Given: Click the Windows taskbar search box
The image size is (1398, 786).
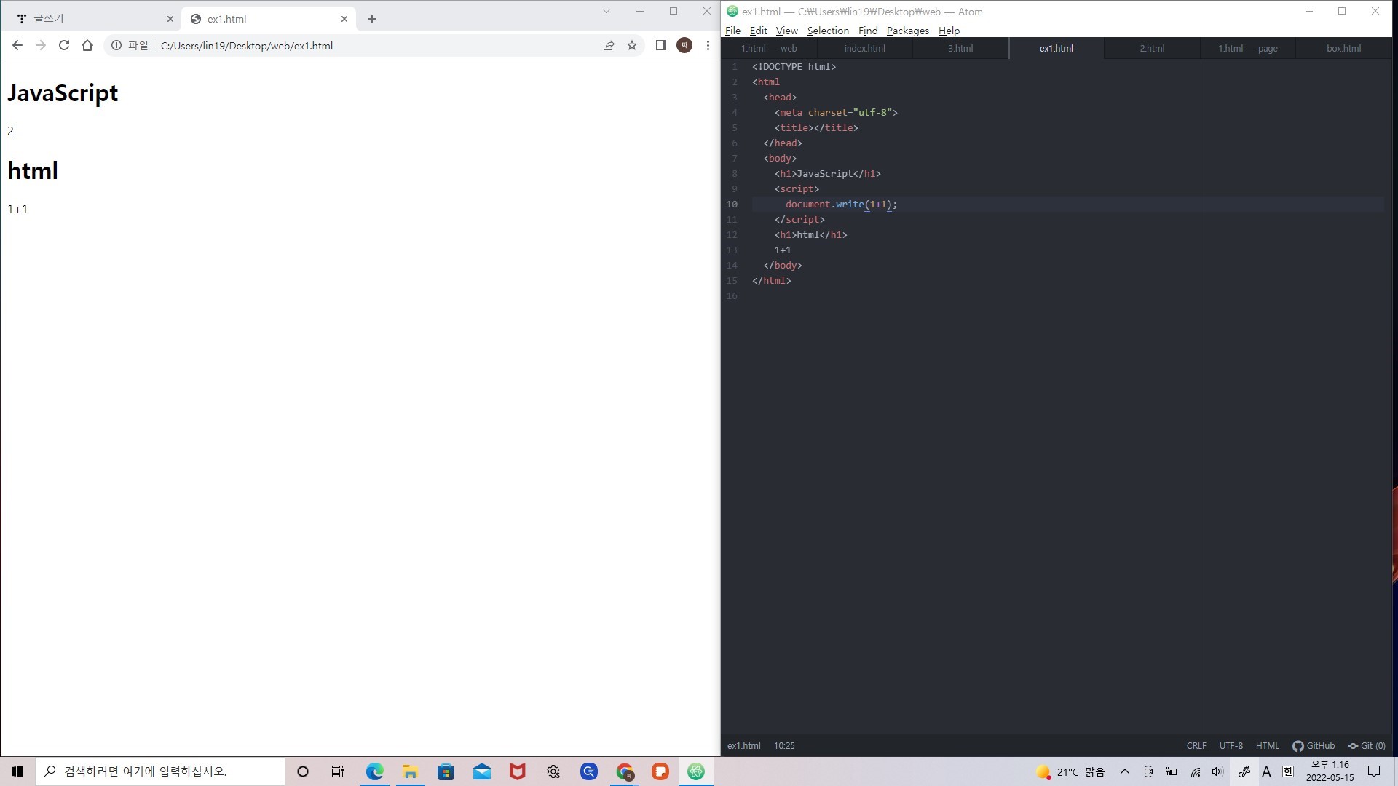Looking at the screenshot, I should tap(160, 771).
